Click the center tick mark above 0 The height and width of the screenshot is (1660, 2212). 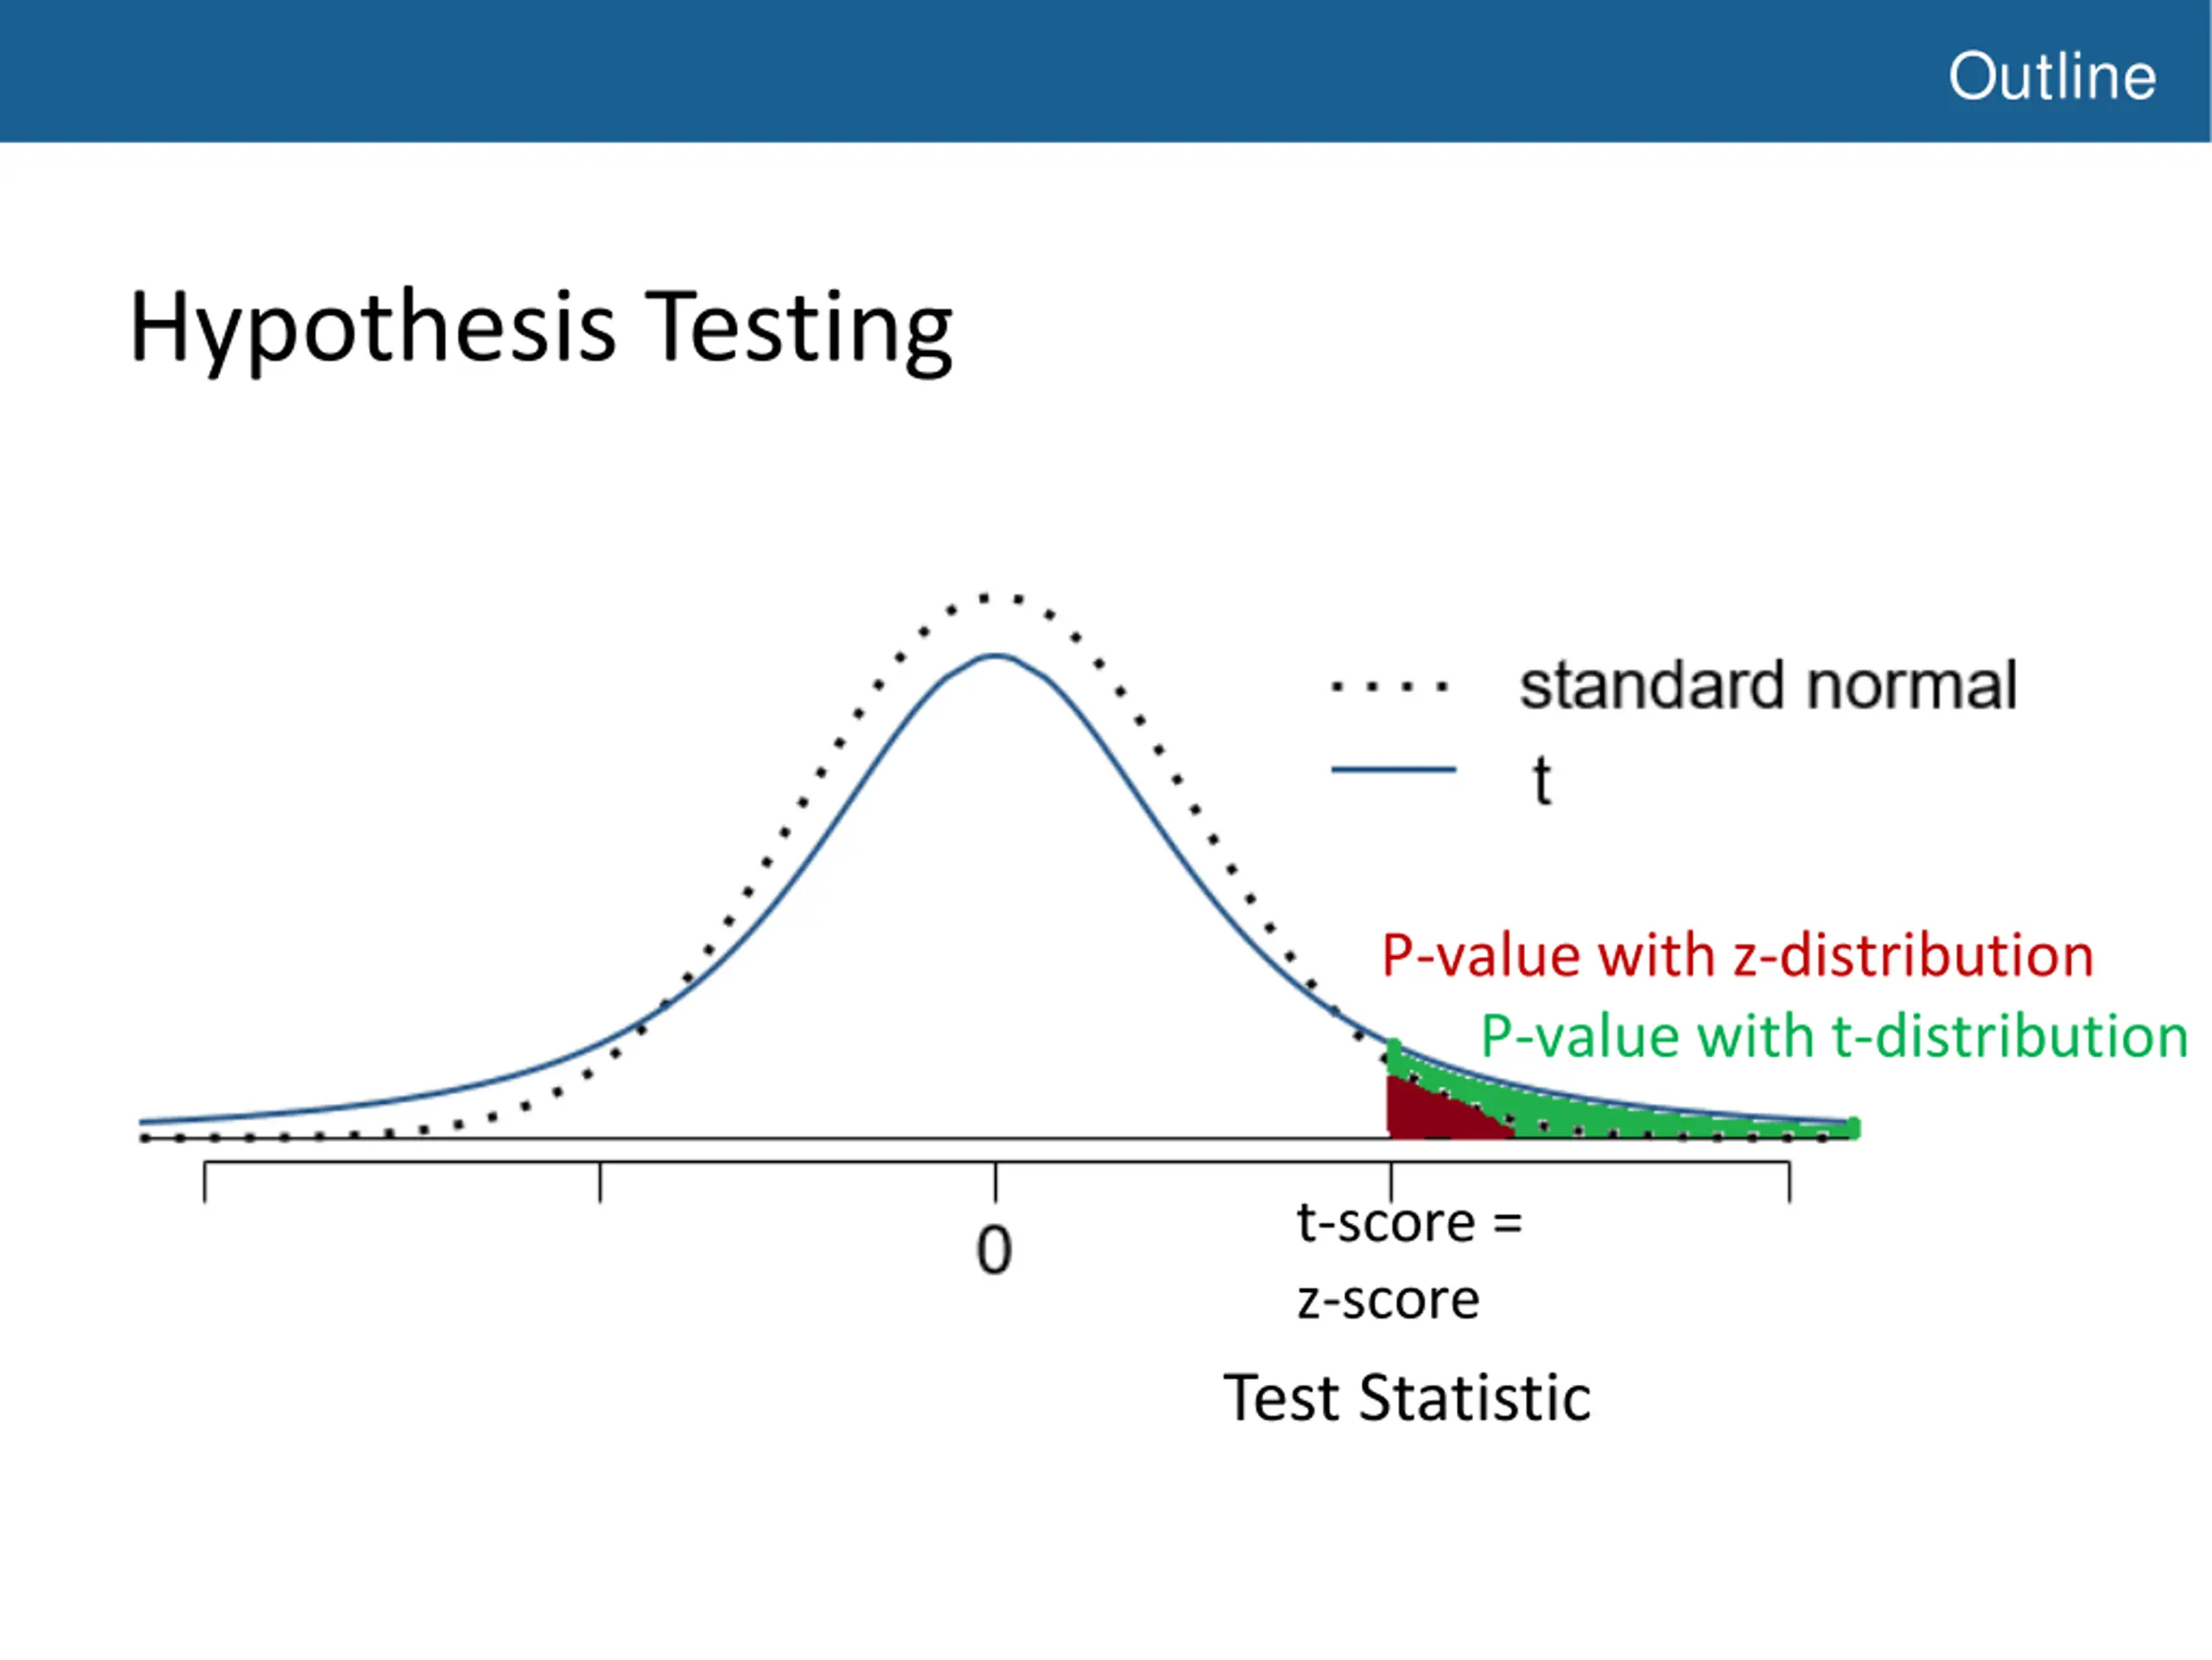[995, 1182]
